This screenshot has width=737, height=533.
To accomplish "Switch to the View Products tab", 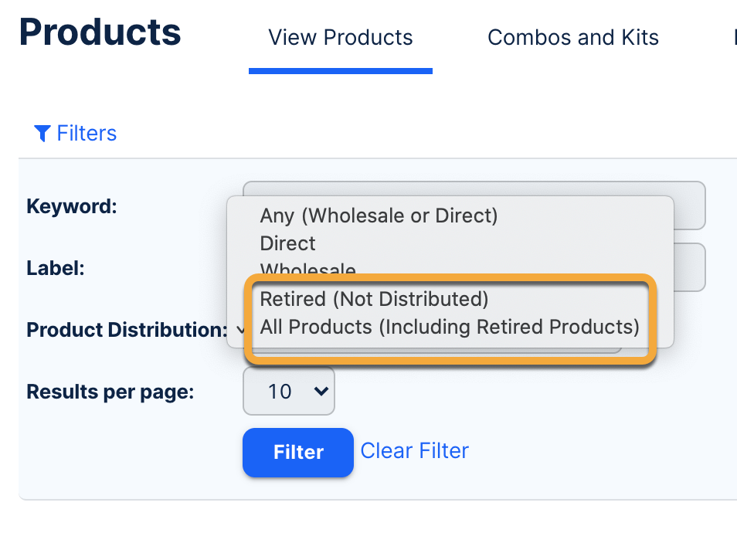I will [x=340, y=38].
